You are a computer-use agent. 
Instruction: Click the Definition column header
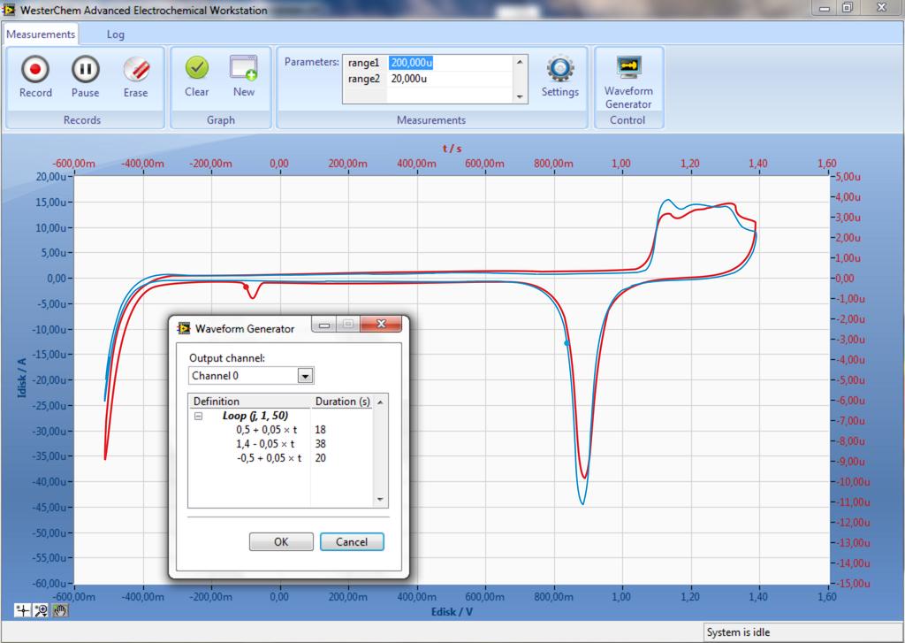pyautogui.click(x=250, y=402)
